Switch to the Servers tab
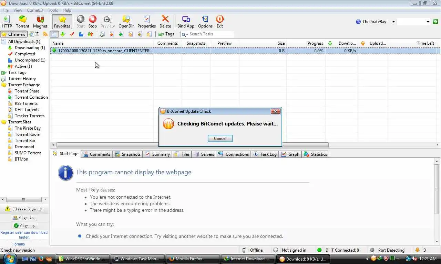 [x=204, y=154]
